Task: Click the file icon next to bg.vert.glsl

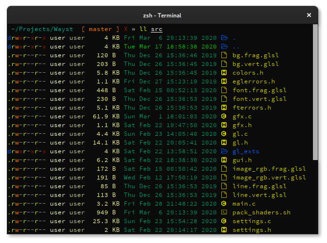Action: [x=224, y=64]
